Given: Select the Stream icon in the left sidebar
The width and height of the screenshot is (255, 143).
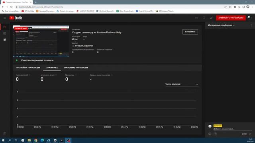Looking at the screenshot, I should pos(5,27).
